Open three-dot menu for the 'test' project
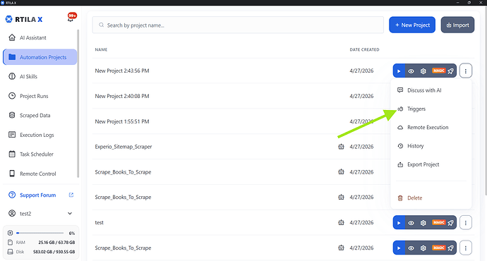Screen dimensions: 487x261 (x=466, y=222)
